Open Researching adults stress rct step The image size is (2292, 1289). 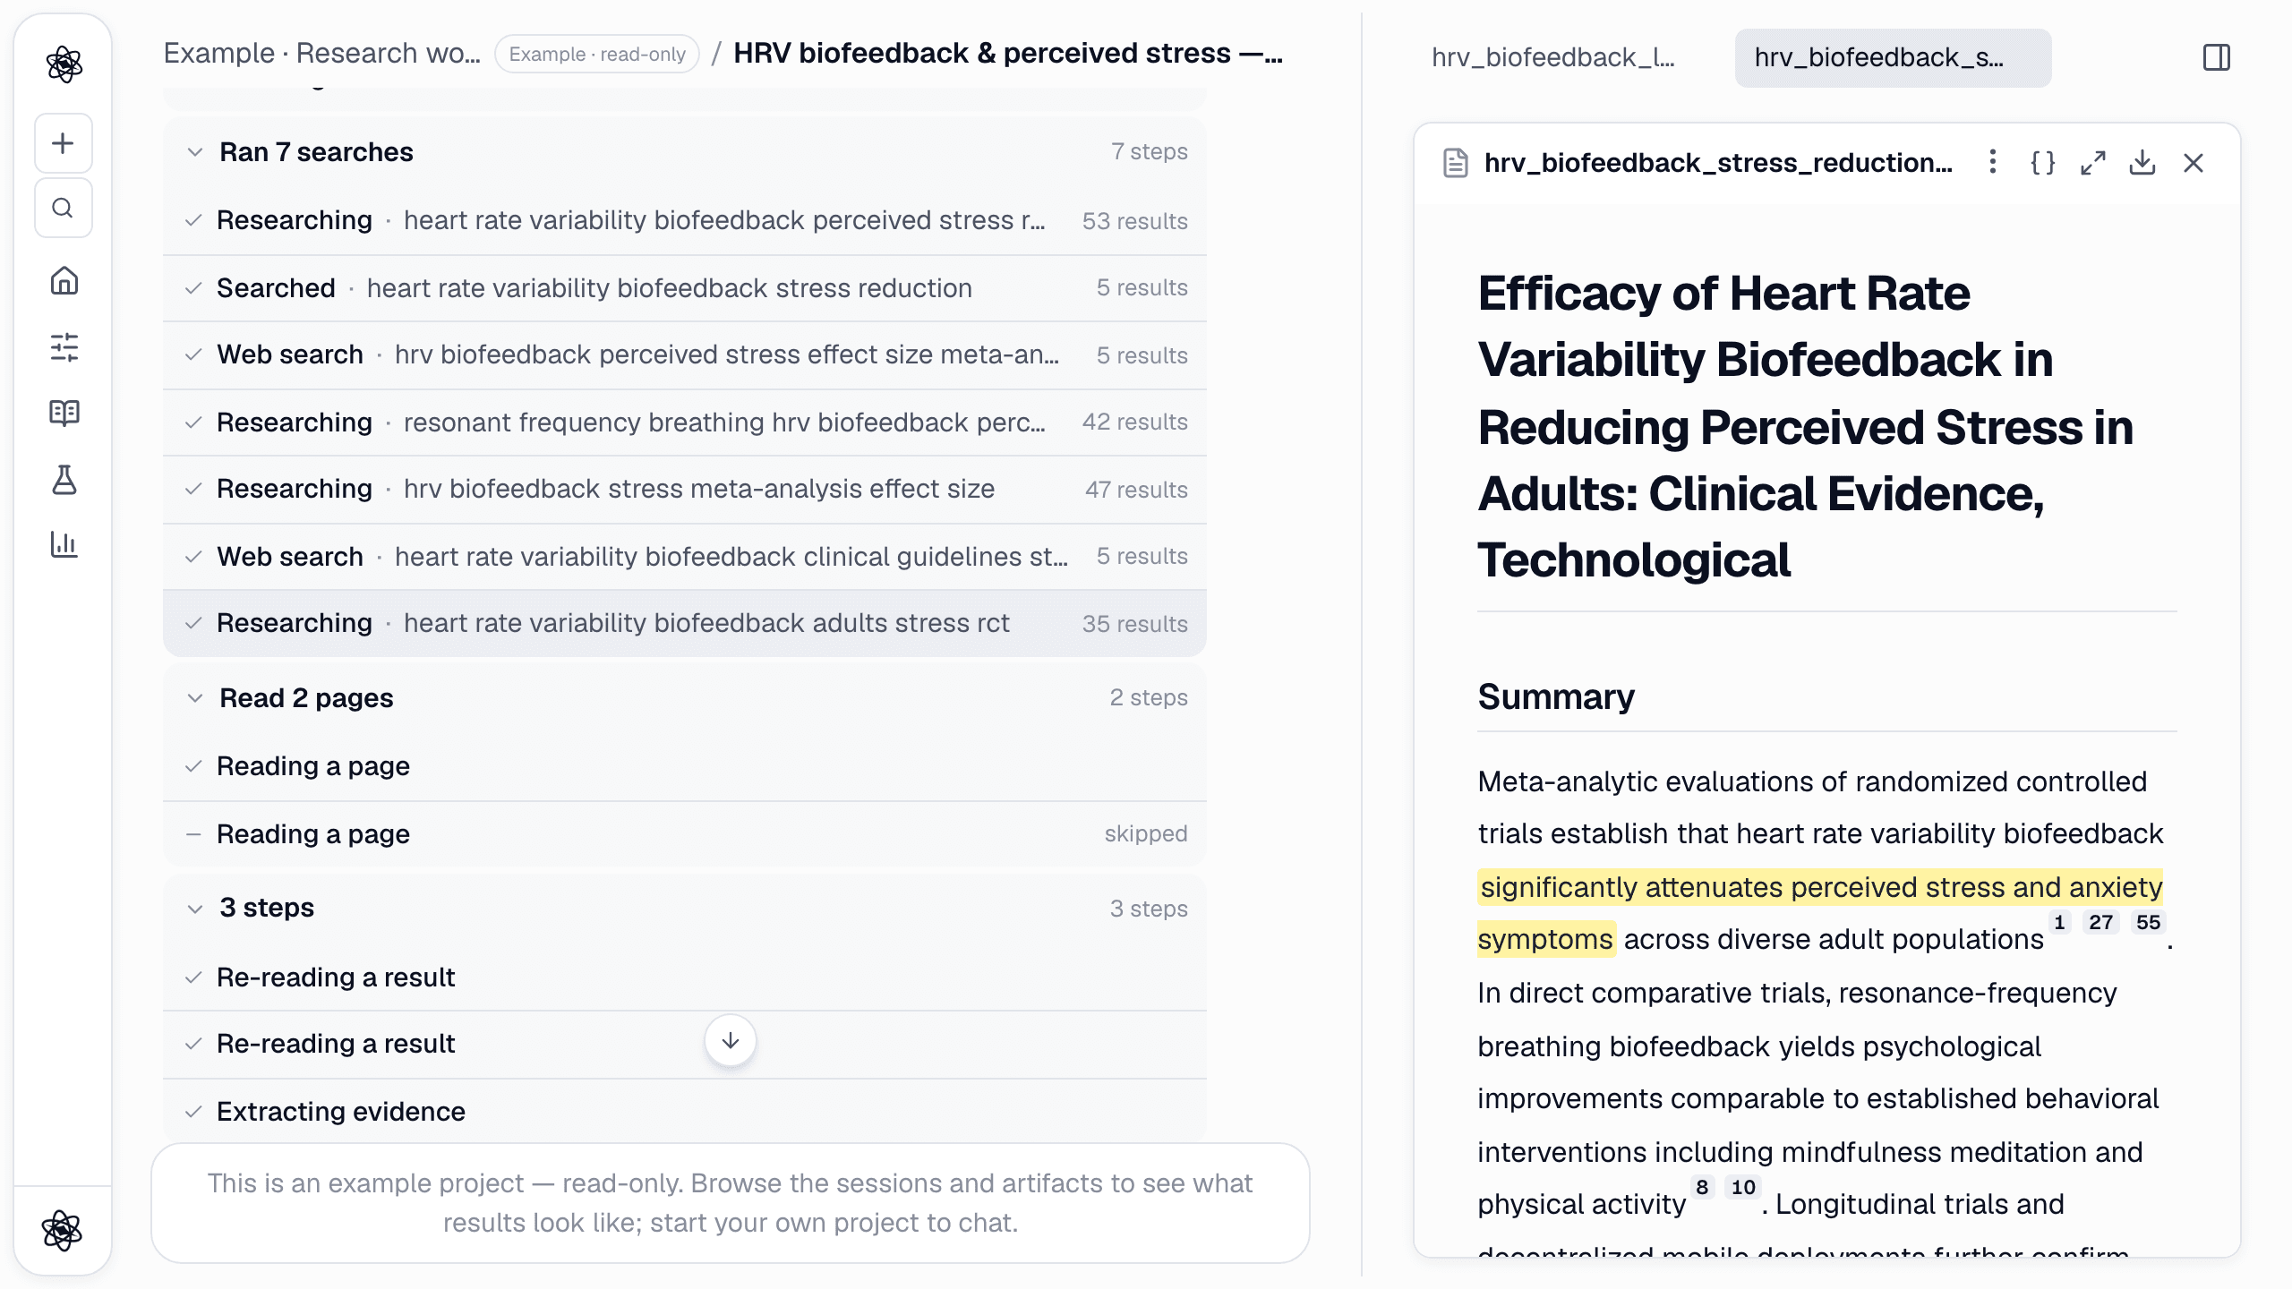[685, 623]
